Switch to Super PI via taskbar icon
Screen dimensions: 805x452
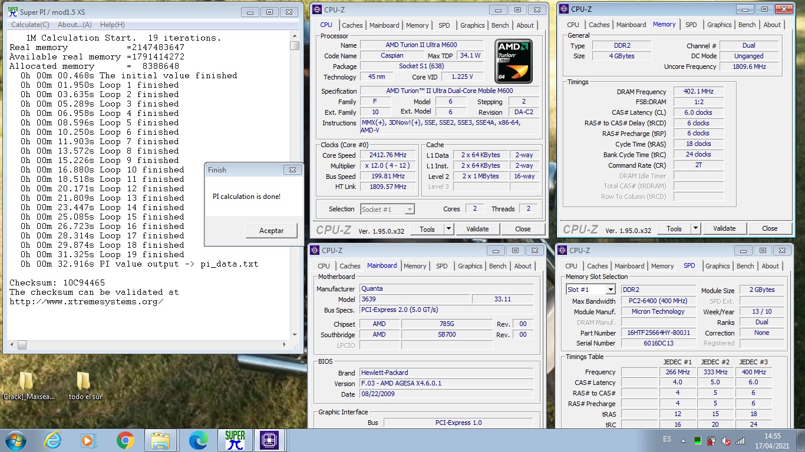(235, 440)
